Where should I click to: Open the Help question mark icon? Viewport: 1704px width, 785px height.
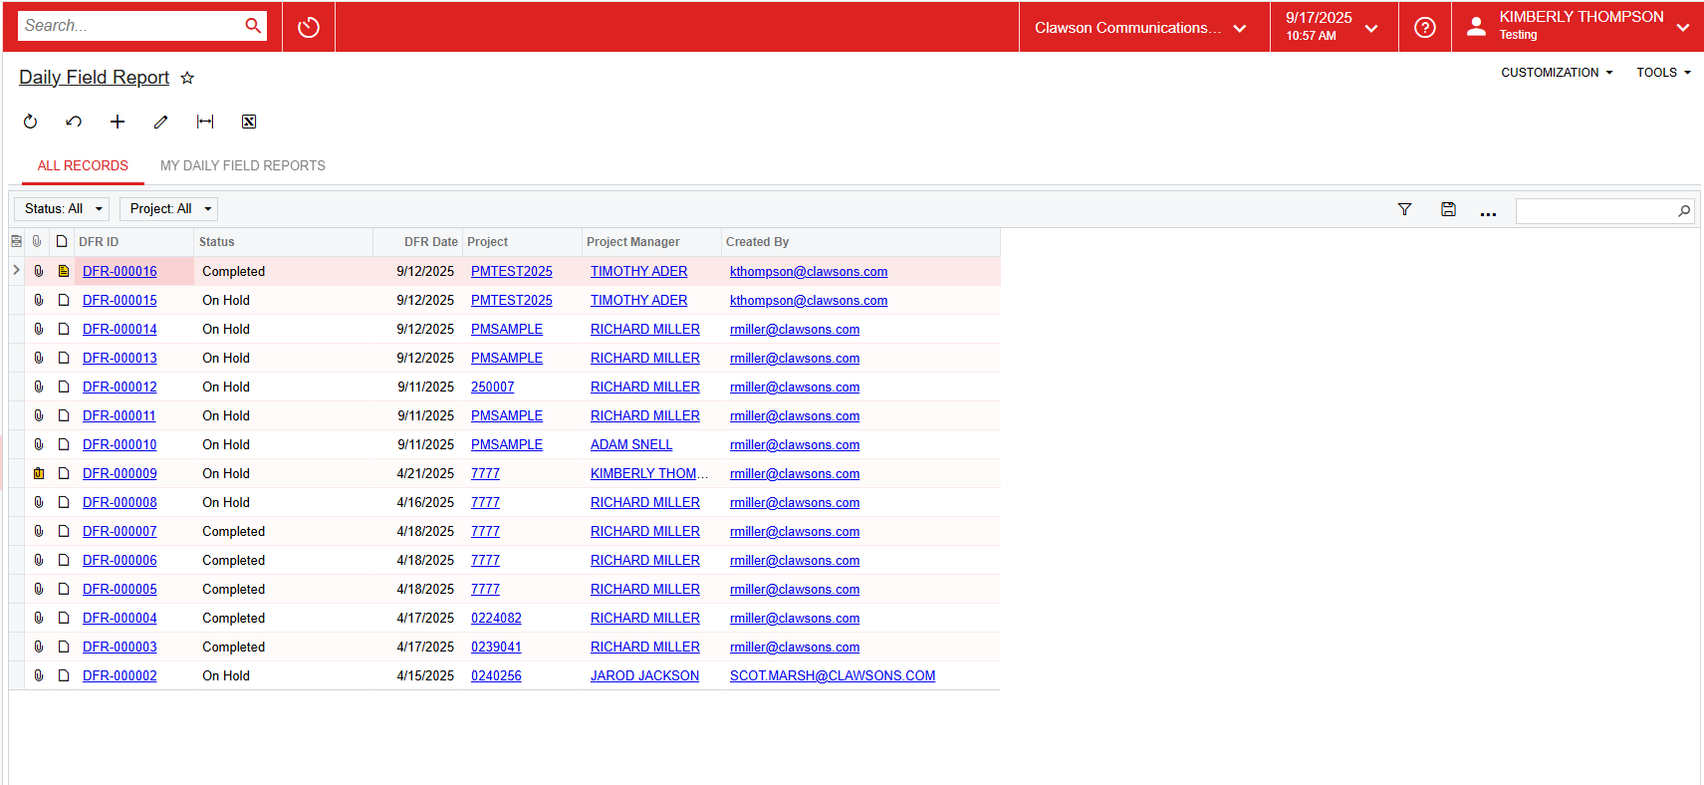[1424, 28]
